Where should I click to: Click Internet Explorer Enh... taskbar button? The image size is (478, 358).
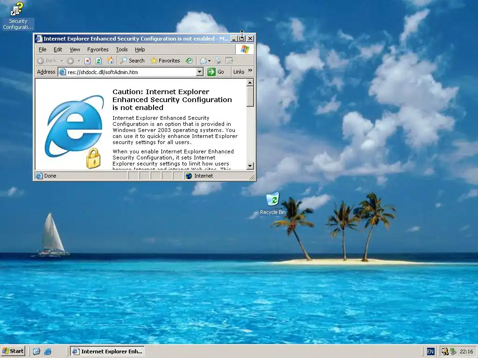(x=107, y=351)
